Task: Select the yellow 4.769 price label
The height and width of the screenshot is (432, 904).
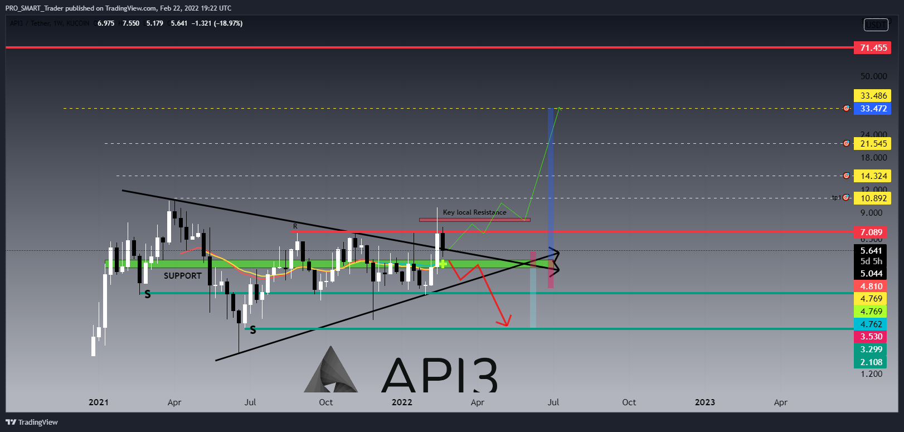Action: 871,299
